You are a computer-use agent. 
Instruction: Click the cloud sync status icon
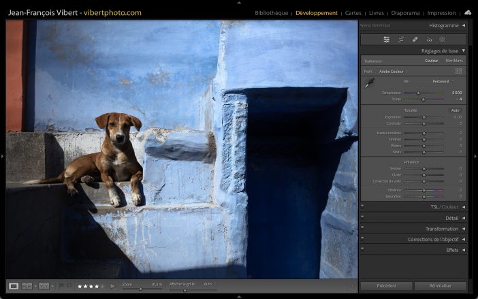click(x=468, y=12)
